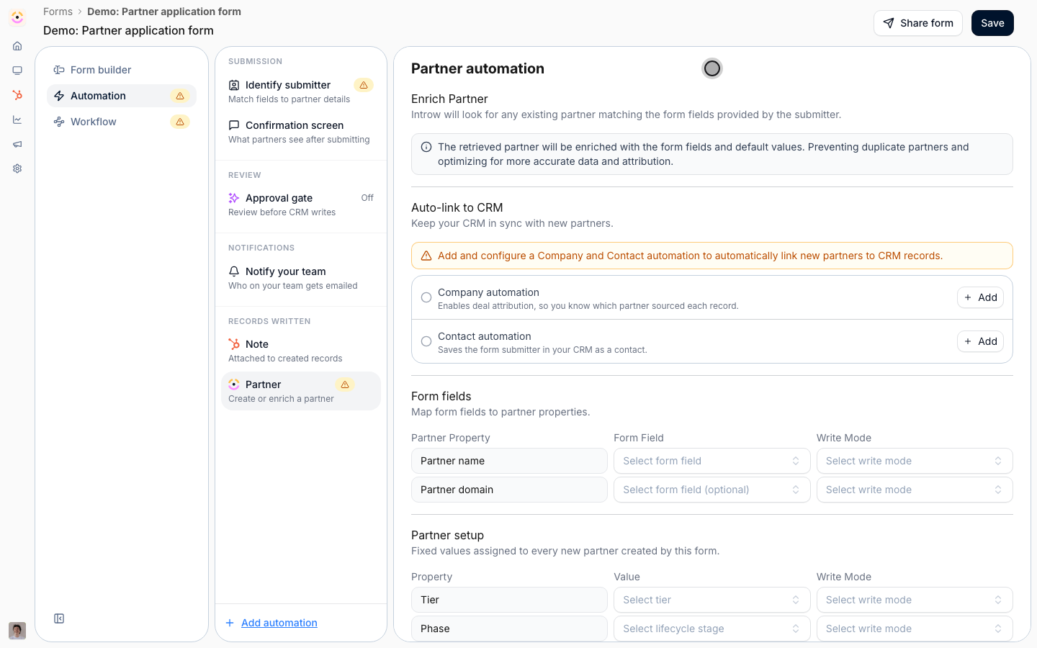1037x648 pixels.
Task: Open the Select tier dropdown
Action: (711, 600)
